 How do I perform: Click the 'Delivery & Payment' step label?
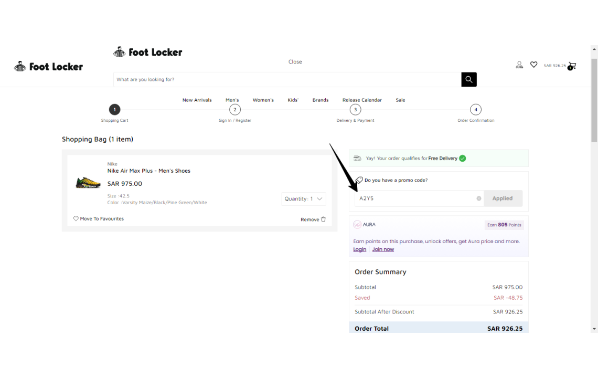pyautogui.click(x=356, y=120)
